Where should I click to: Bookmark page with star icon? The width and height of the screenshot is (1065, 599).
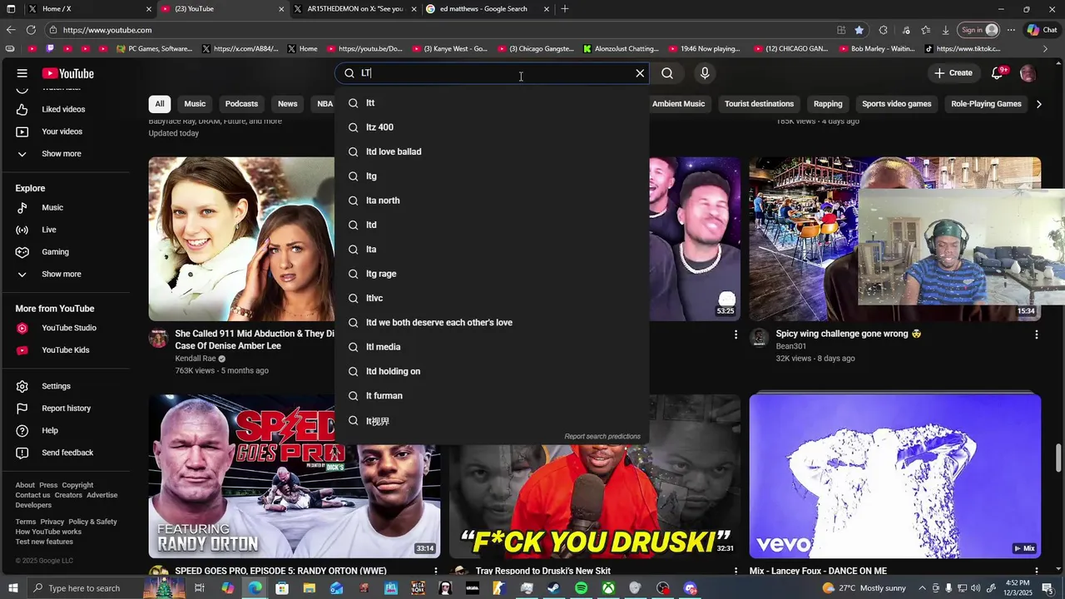[859, 30]
